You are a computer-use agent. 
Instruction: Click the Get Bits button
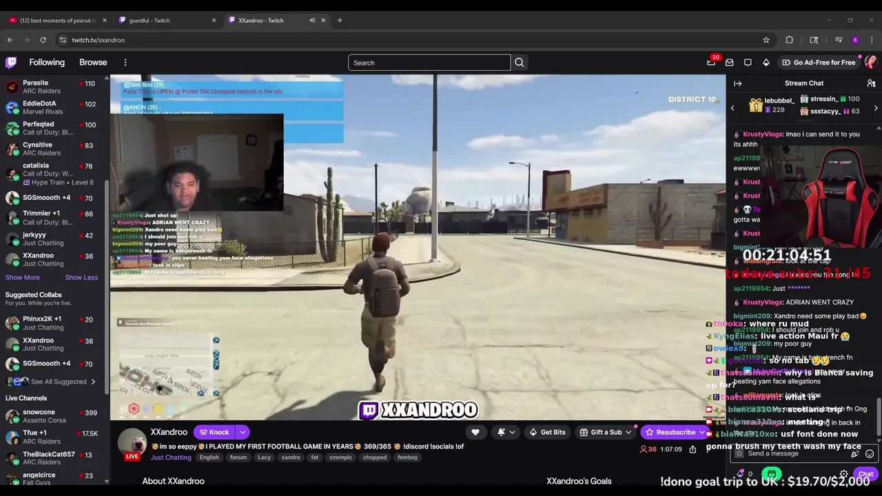(547, 432)
